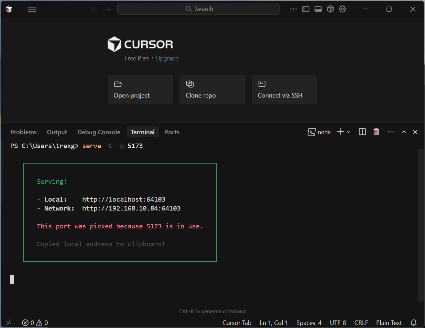Toggle the bottom panel layout icon
This screenshot has height=328, width=425.
pyautogui.click(x=318, y=9)
